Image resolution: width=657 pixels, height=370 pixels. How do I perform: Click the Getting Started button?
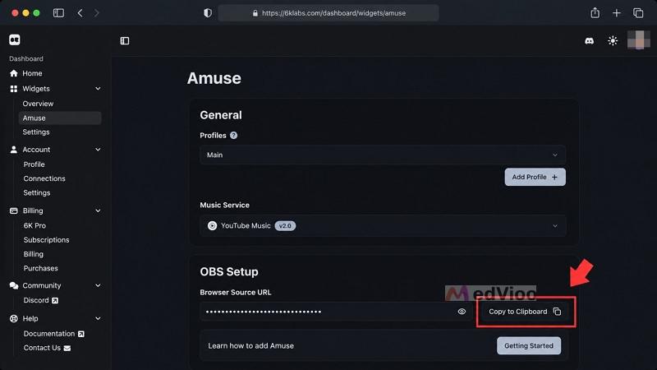pos(529,345)
